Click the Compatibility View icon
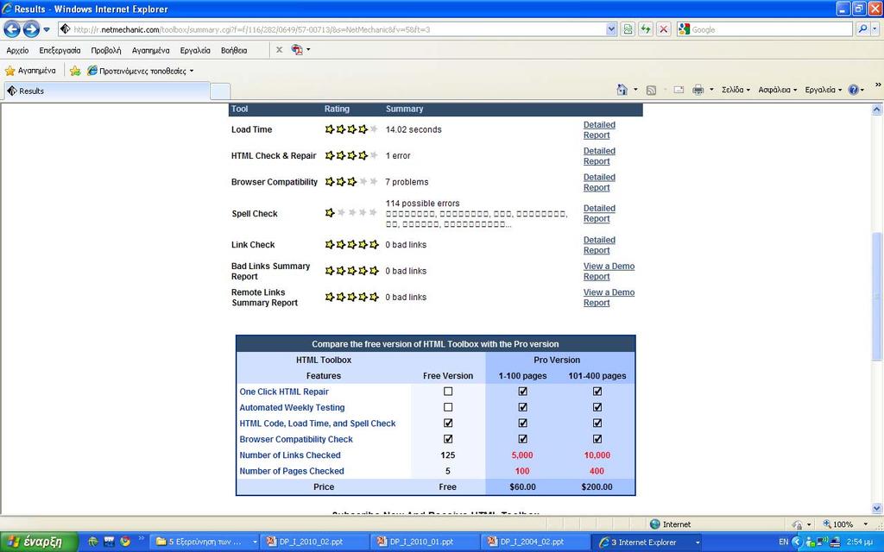The width and height of the screenshot is (884, 552). (x=628, y=29)
